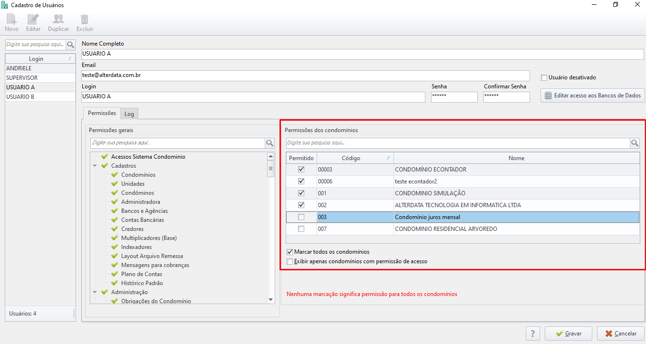Toggle the green check beside Contas Bancárias
646x344 pixels.
[x=115, y=220]
